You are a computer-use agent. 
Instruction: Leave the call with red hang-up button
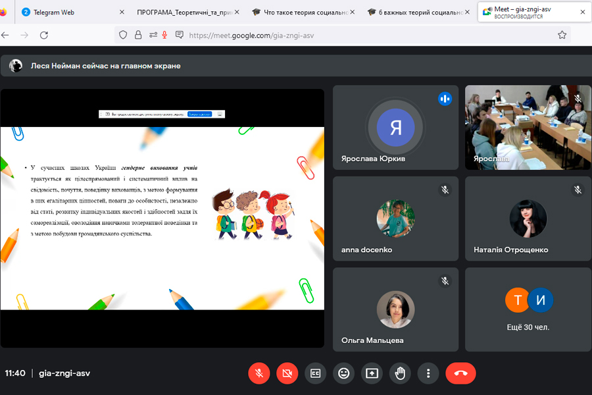460,373
